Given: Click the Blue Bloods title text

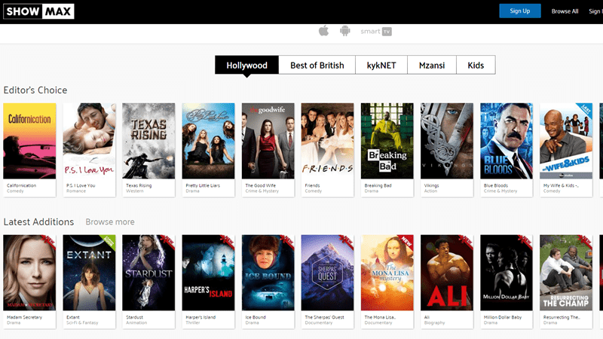Looking at the screenshot, I should [496, 185].
